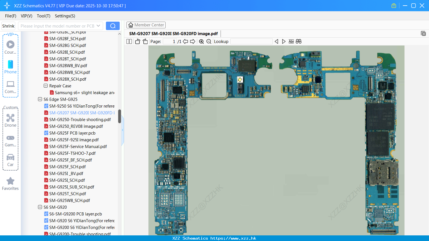Click the file tree vertical scrollbar thumb
The height and width of the screenshot is (241, 429).
pos(119,116)
